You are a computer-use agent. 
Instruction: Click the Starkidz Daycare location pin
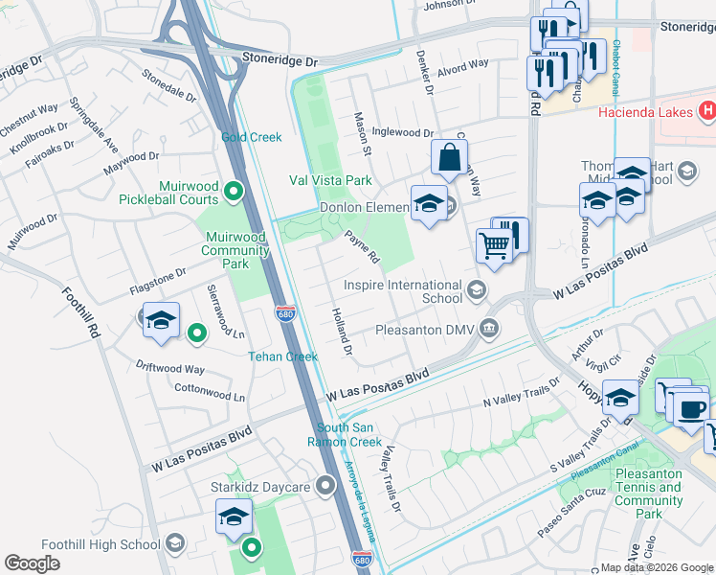(x=325, y=486)
